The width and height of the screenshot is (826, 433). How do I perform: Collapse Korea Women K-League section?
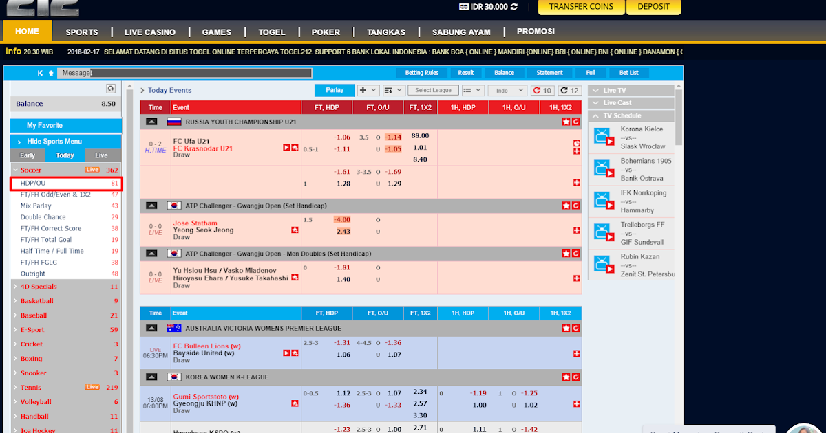click(x=151, y=377)
